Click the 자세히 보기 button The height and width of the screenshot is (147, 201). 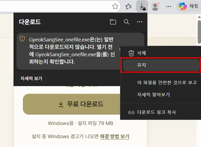pos(31,78)
